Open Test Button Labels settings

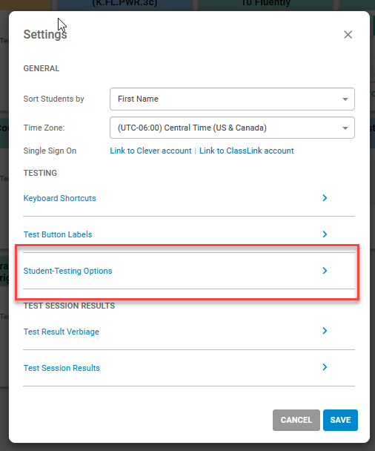coord(58,234)
